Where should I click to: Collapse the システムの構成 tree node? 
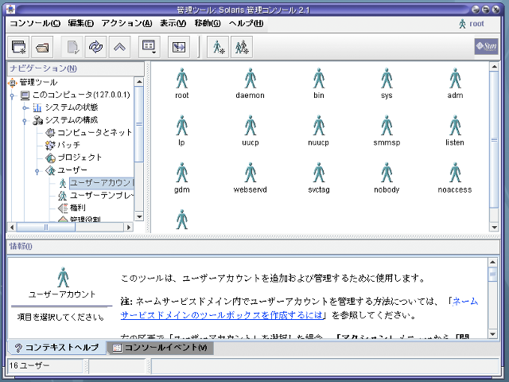pyautogui.click(x=25, y=121)
